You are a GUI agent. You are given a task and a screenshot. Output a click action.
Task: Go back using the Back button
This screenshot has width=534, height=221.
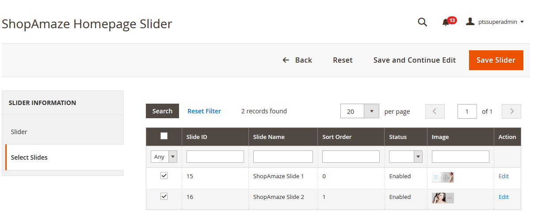point(297,60)
